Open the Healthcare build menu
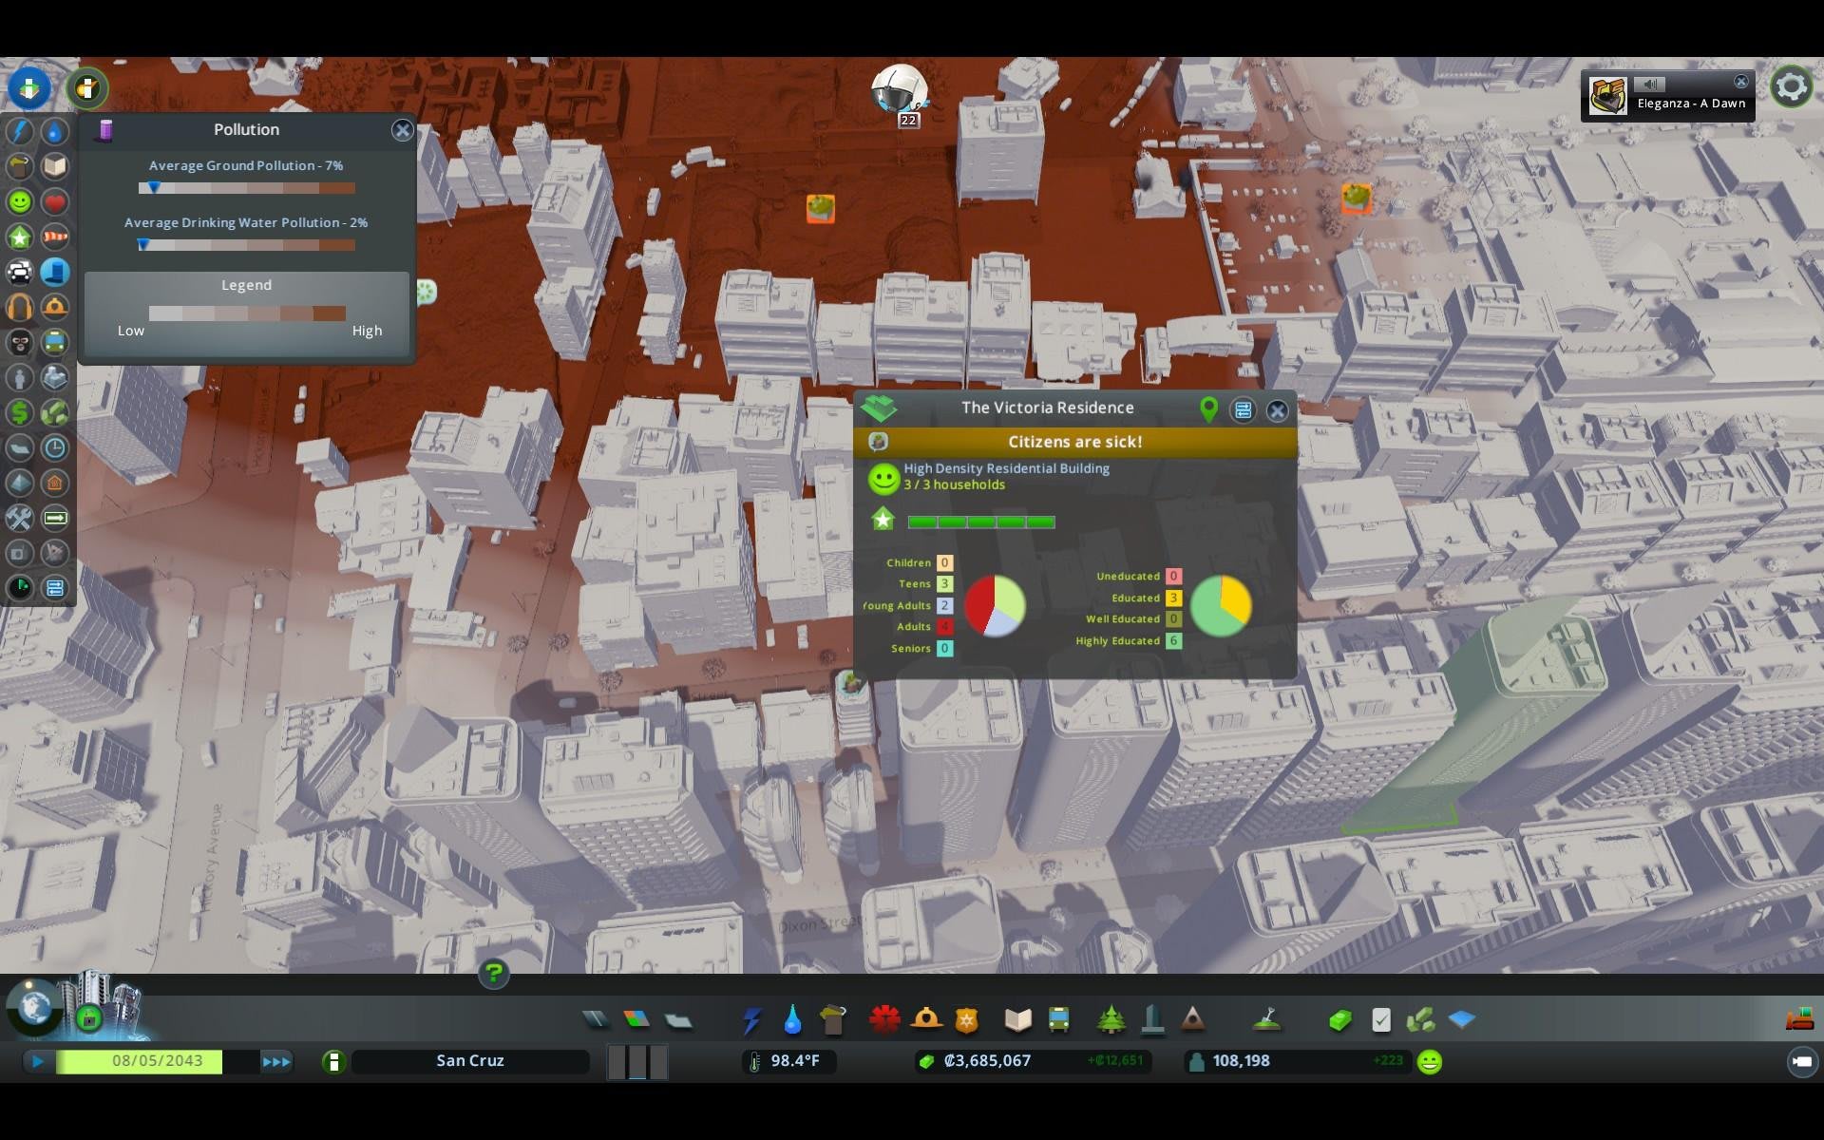Viewport: 1824px width, 1140px height. pos(884,1020)
